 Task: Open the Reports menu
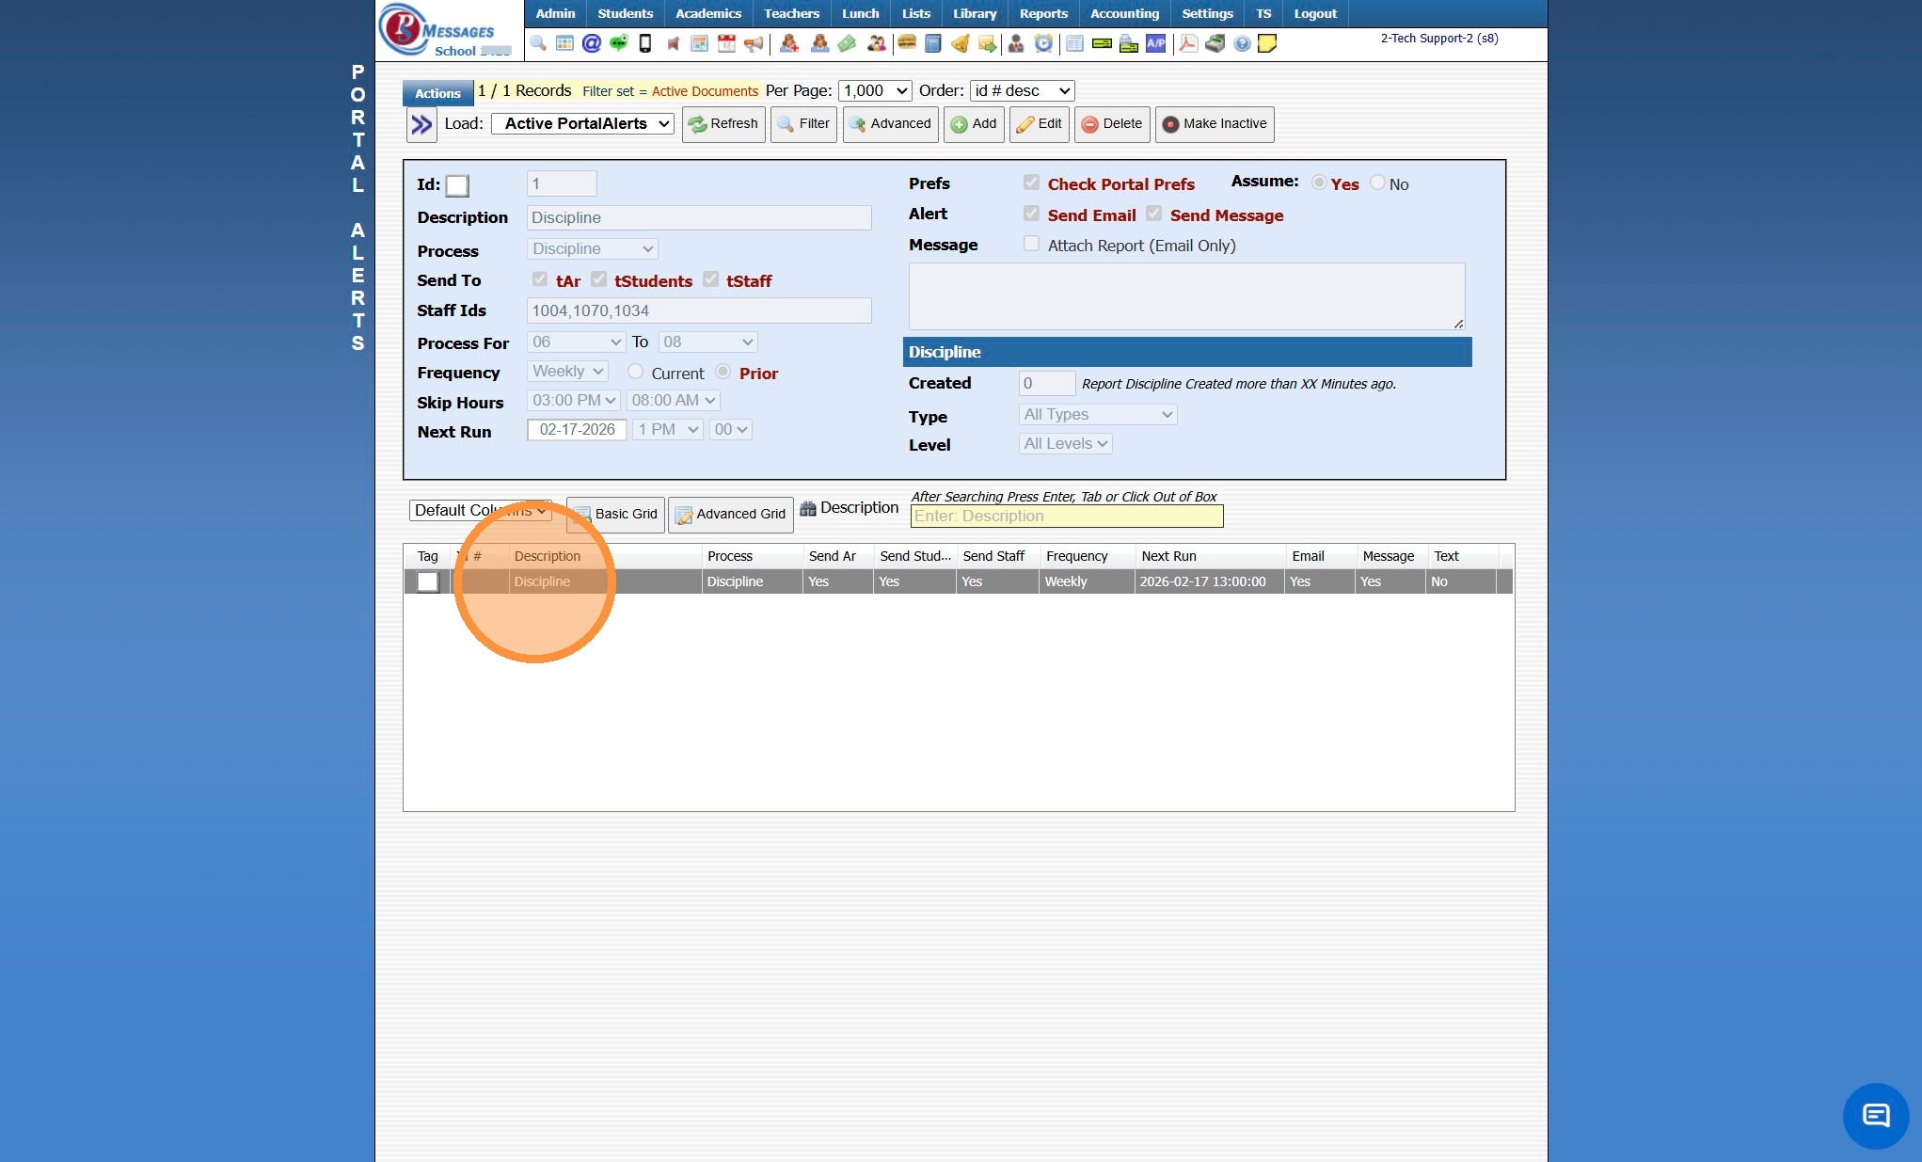1042,13
